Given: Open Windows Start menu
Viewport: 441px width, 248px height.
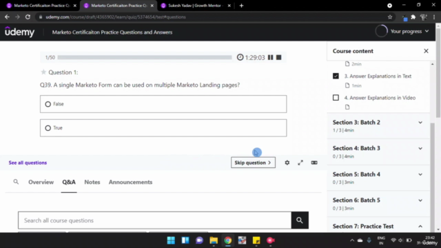Looking at the screenshot, I should tap(171, 240).
